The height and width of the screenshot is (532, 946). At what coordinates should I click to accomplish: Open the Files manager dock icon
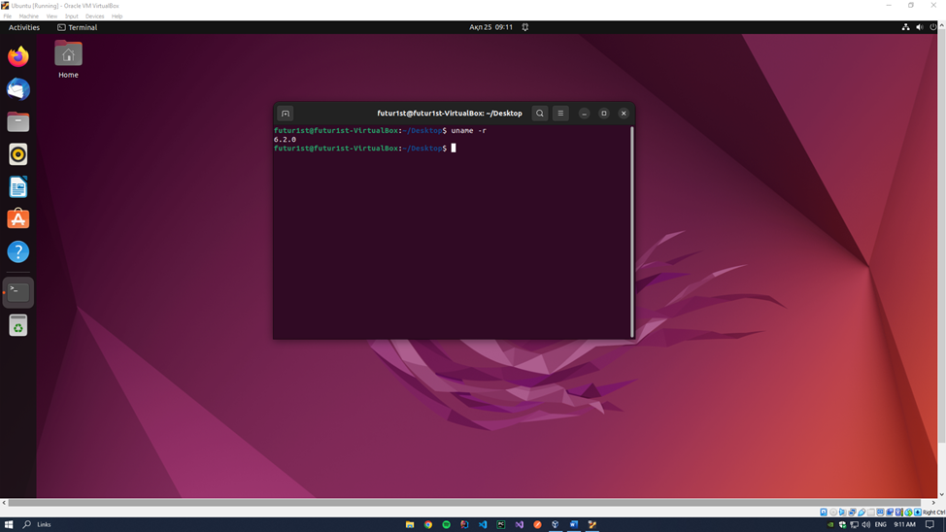pyautogui.click(x=18, y=122)
